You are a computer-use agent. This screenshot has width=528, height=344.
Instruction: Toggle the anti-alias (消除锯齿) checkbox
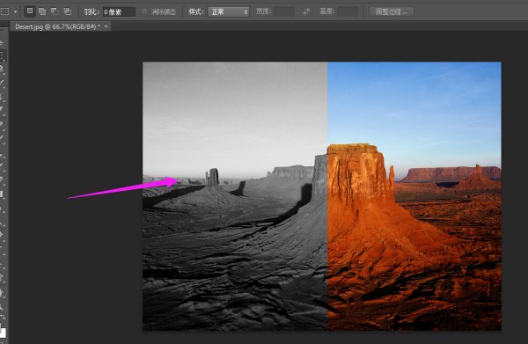pos(144,11)
